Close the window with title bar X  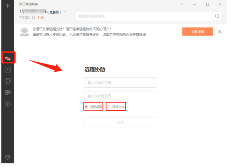220,4
